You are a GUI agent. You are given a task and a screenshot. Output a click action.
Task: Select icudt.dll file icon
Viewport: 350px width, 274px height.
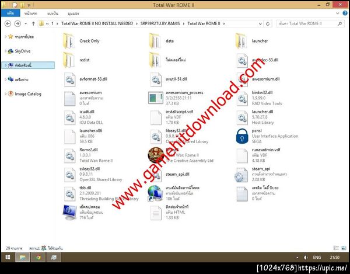69,117
